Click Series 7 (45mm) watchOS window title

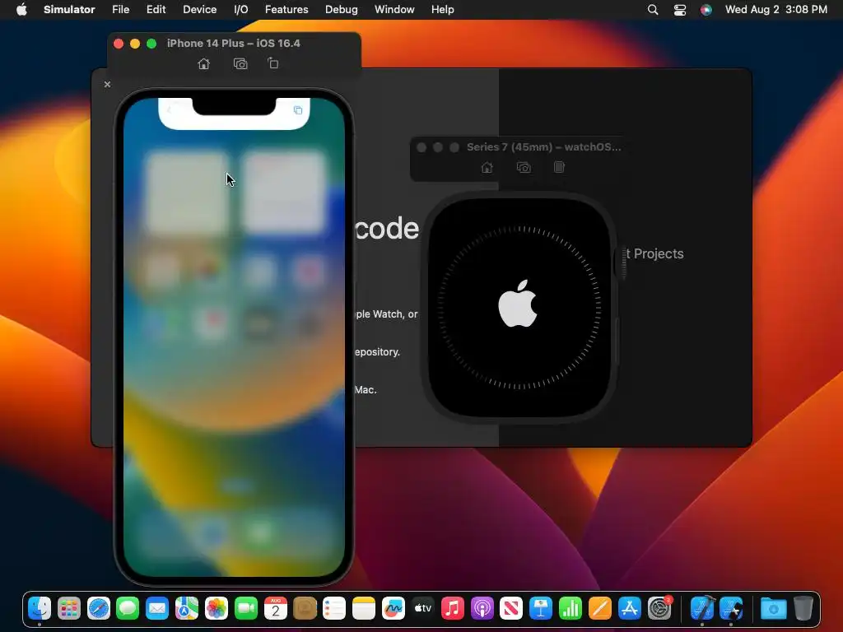(543, 147)
